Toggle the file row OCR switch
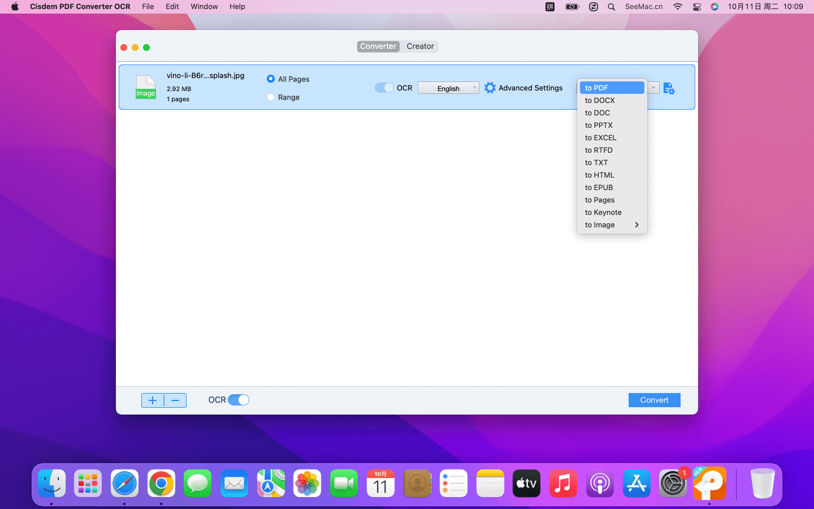 click(x=384, y=88)
